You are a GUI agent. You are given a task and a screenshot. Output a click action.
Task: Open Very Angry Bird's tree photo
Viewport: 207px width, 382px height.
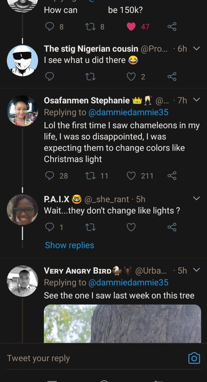pos(122,324)
